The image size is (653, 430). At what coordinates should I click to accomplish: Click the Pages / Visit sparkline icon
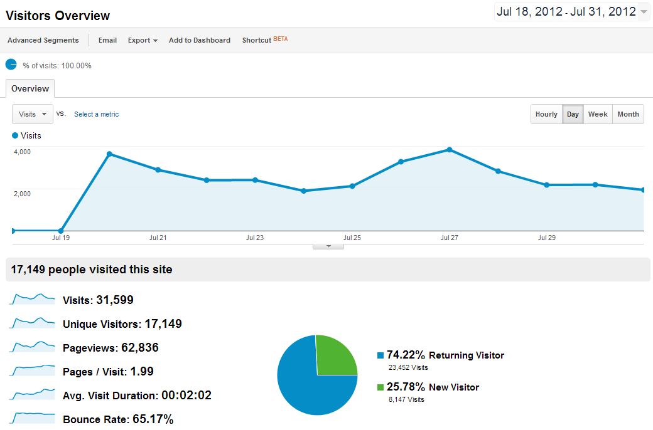[x=32, y=370]
